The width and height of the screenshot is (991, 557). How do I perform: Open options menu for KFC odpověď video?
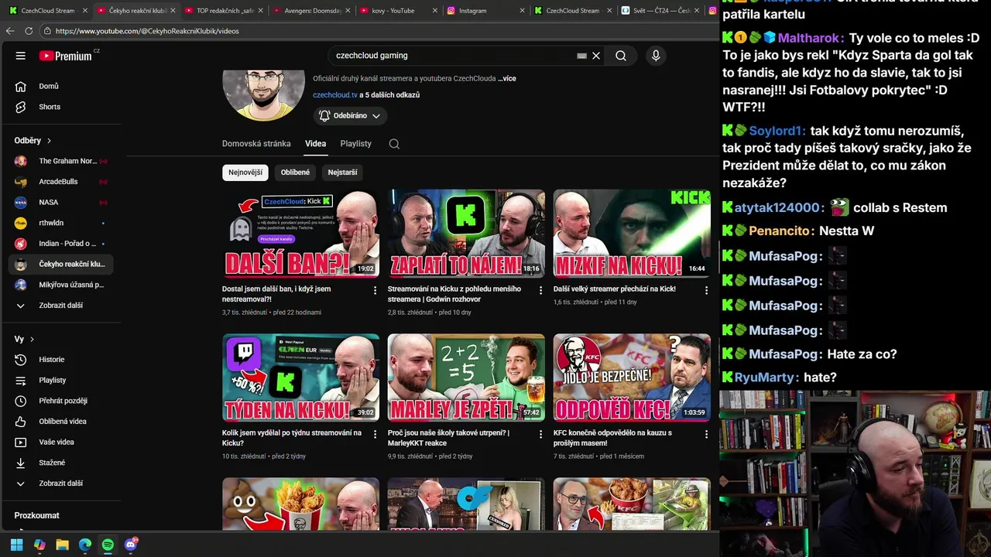tap(706, 434)
